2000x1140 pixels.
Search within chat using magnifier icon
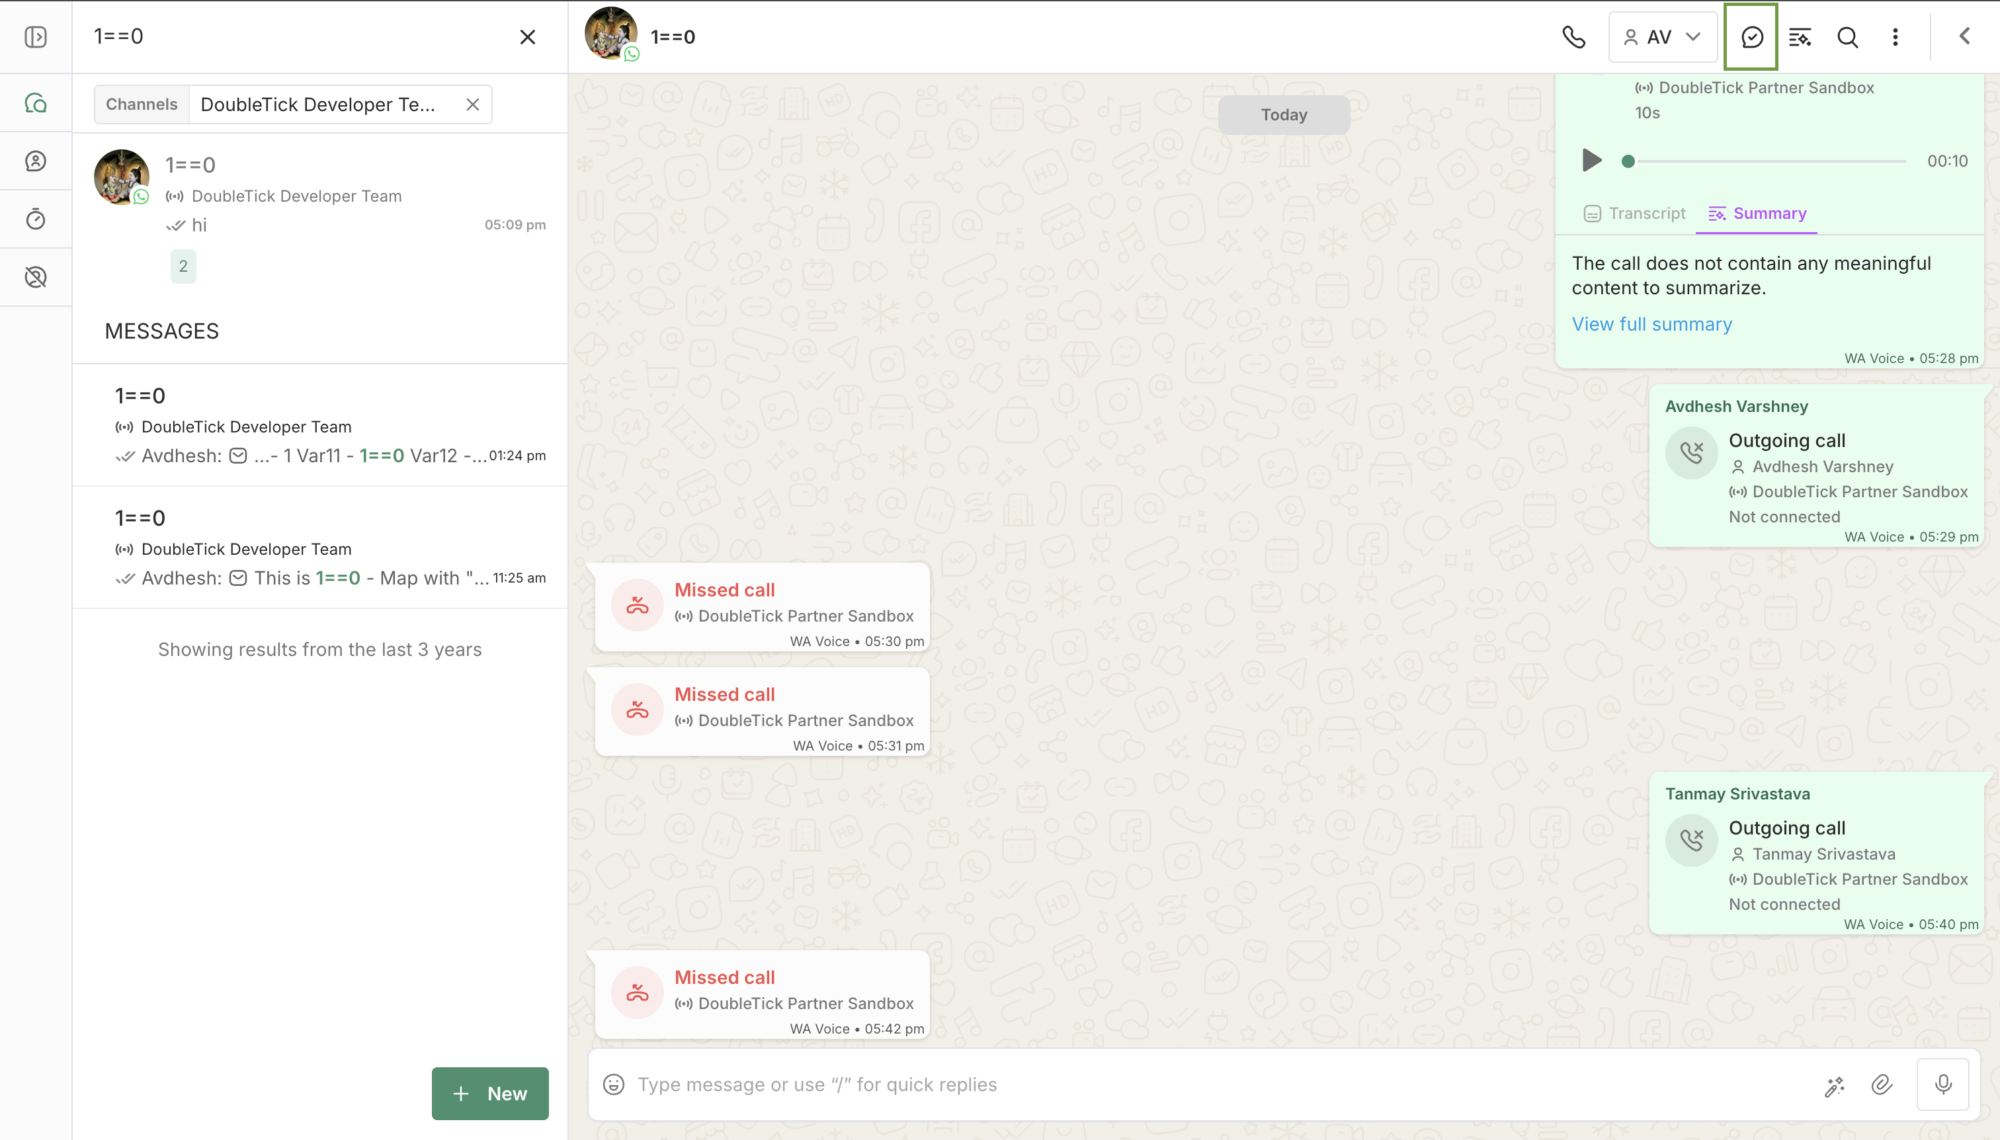point(1847,37)
